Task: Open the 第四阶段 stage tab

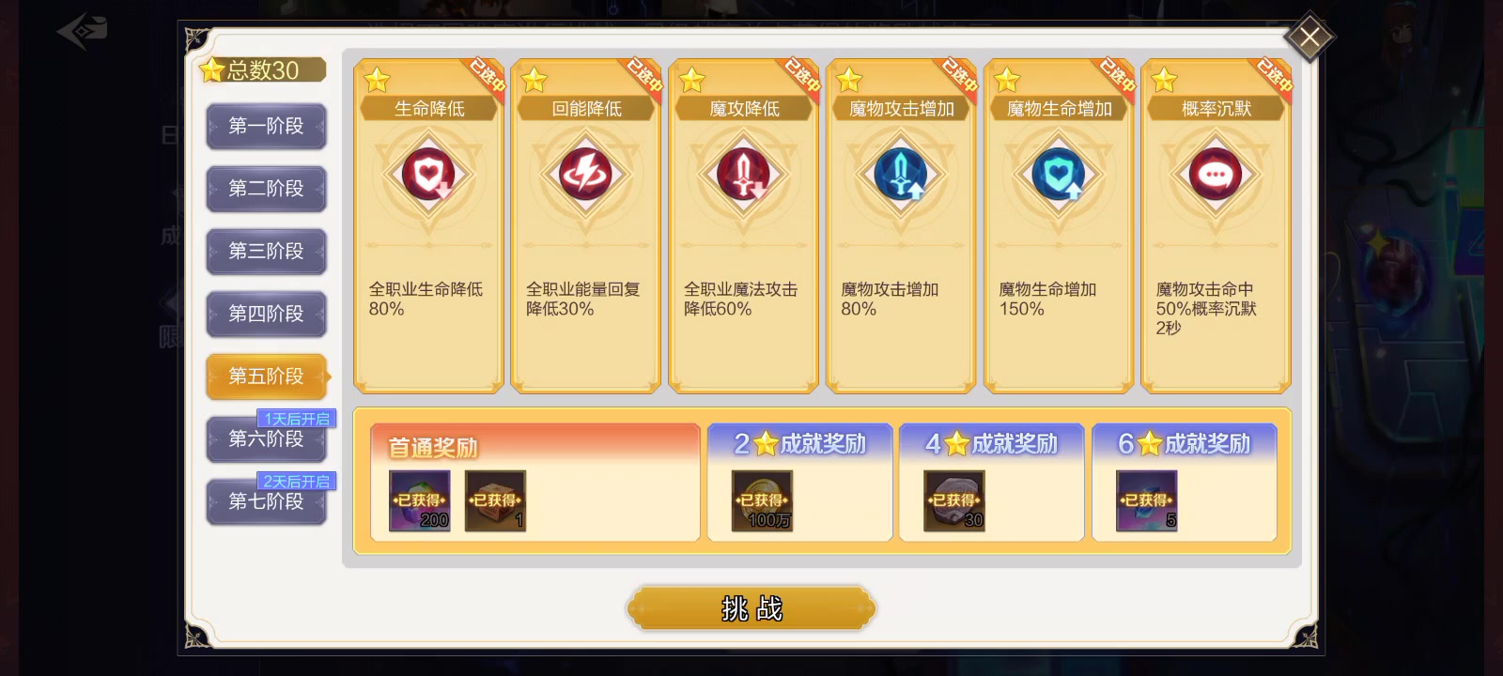Action: tap(267, 315)
